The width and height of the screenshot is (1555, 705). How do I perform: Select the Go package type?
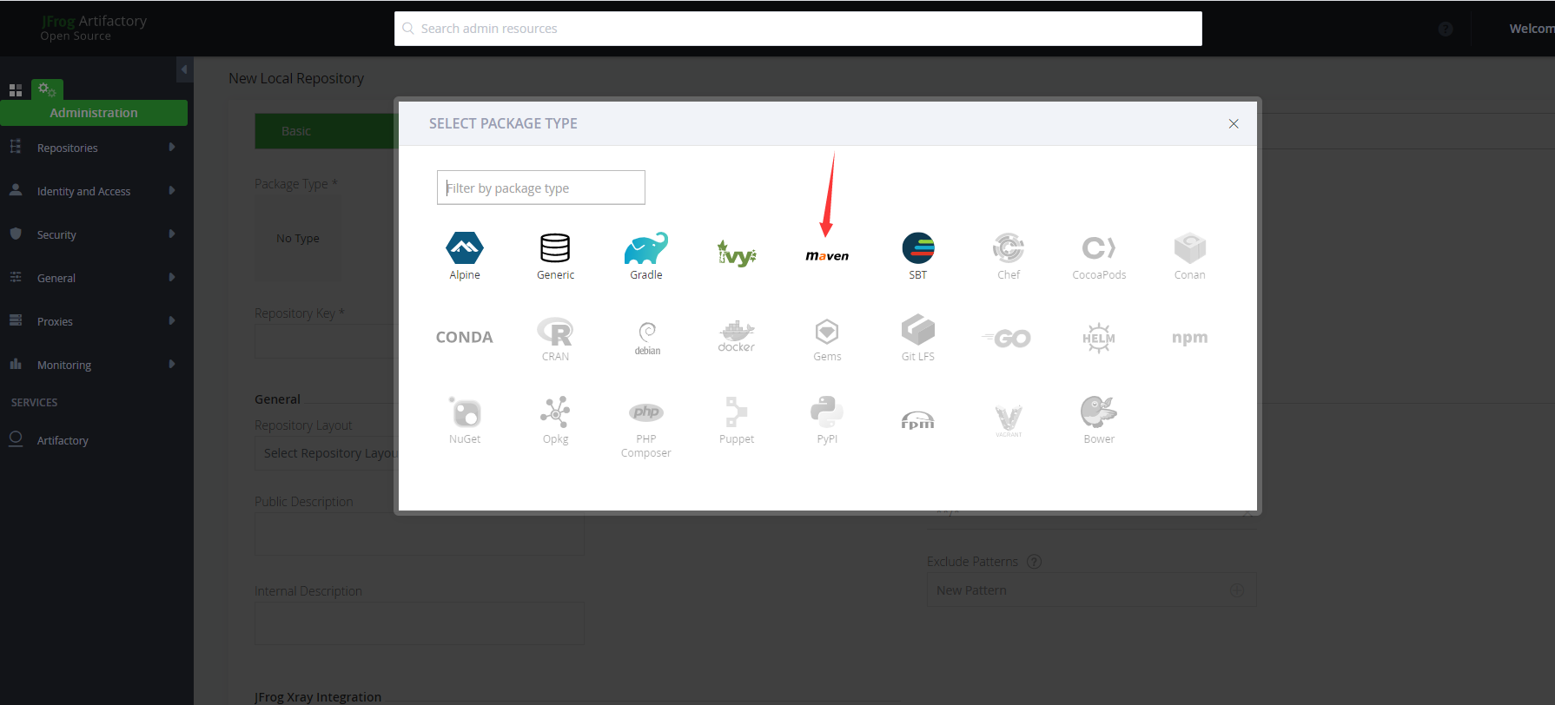(x=1009, y=338)
